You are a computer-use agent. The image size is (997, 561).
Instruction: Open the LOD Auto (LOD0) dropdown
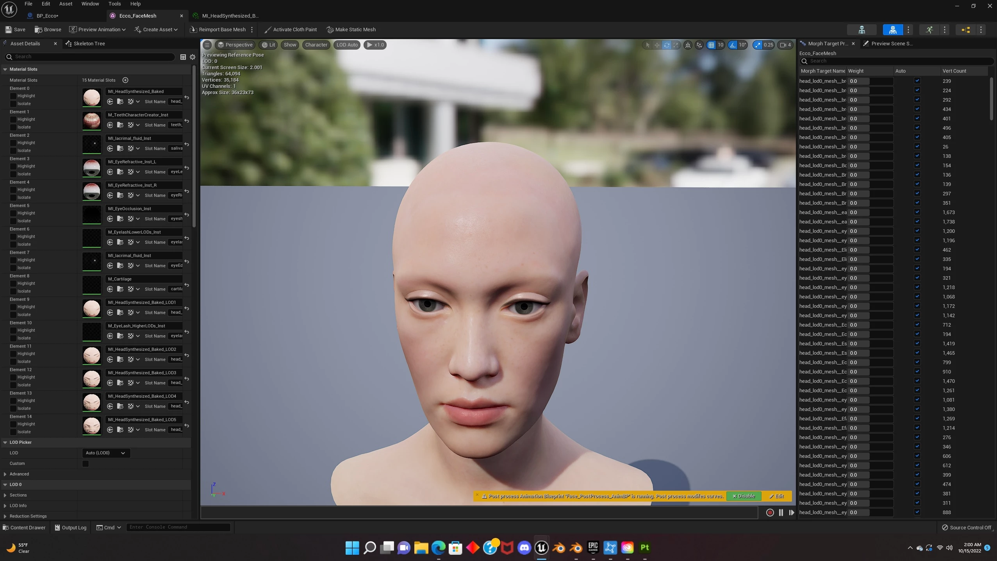pyautogui.click(x=105, y=453)
